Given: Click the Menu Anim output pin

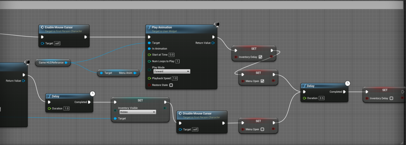Looking at the screenshot, I should (135, 73).
